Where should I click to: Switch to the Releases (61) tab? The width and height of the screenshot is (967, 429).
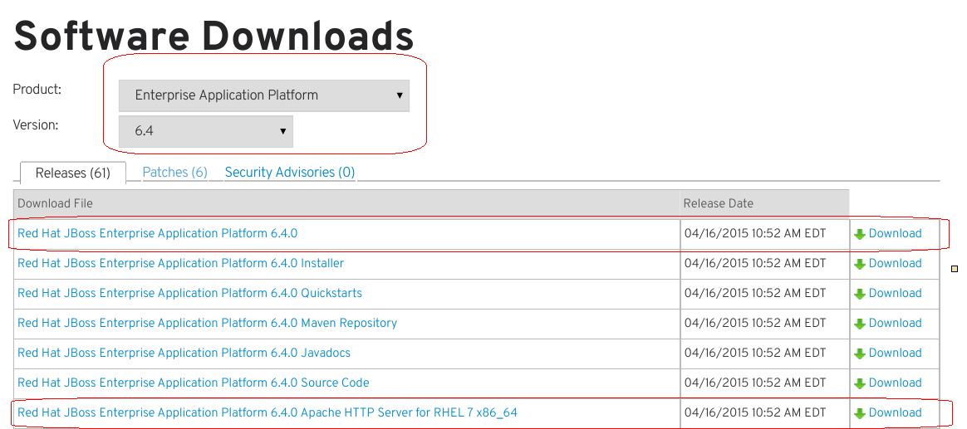tap(73, 173)
